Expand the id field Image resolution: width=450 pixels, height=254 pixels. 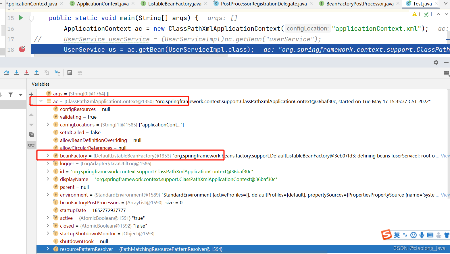pyautogui.click(x=48, y=171)
